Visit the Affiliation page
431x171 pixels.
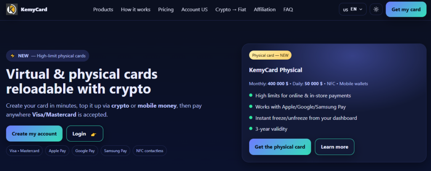coord(265,9)
